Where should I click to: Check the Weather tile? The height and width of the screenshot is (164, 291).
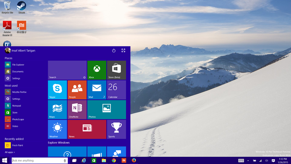pyautogui.click(x=57, y=129)
